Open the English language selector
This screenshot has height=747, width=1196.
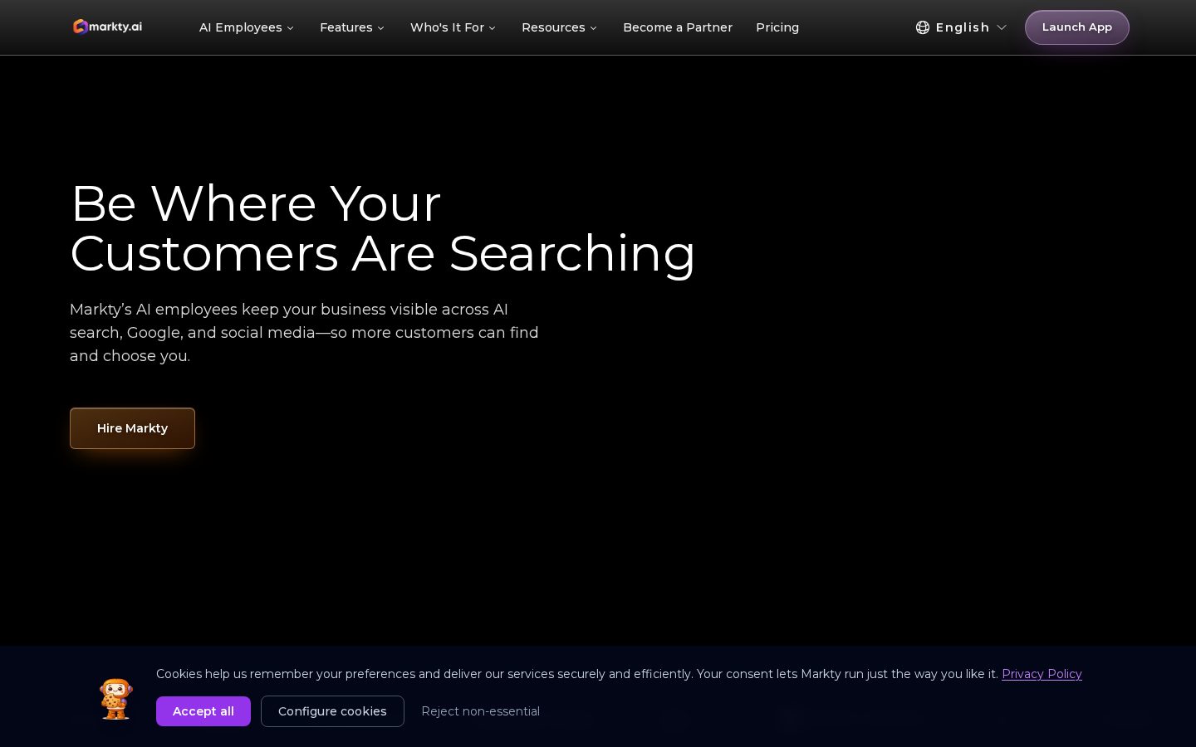(962, 27)
